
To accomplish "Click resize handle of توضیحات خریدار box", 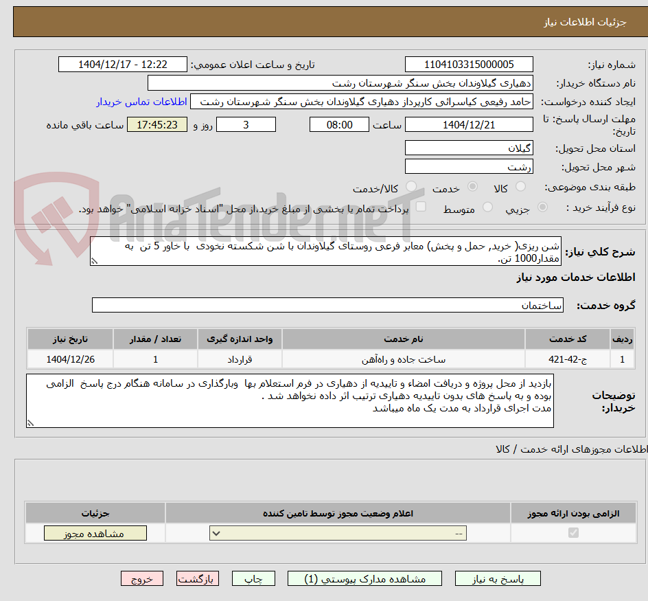I will pyautogui.click(x=31, y=422).
